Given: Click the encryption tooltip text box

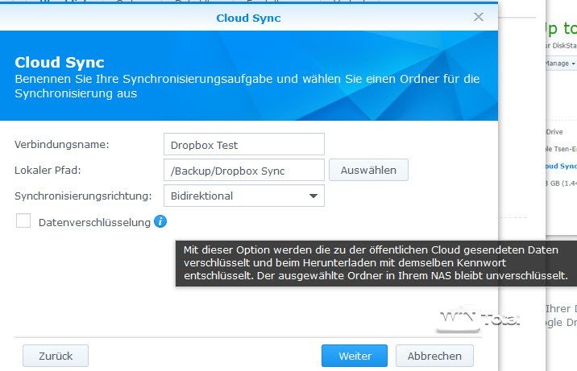Looking at the screenshot, I should pyautogui.click(x=376, y=263).
